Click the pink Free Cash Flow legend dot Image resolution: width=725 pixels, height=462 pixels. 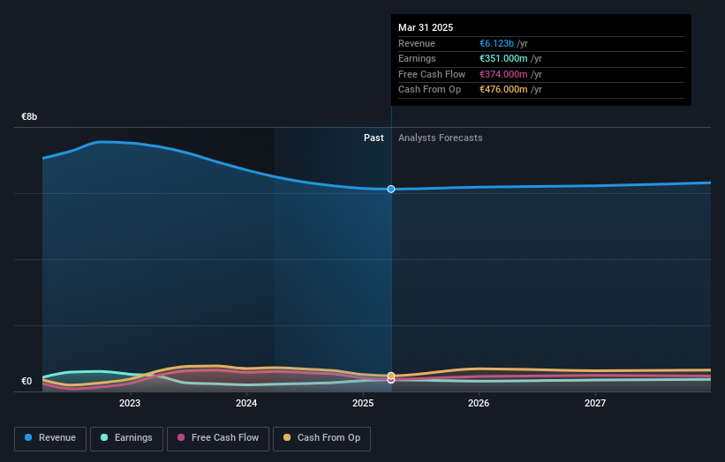[x=181, y=437]
